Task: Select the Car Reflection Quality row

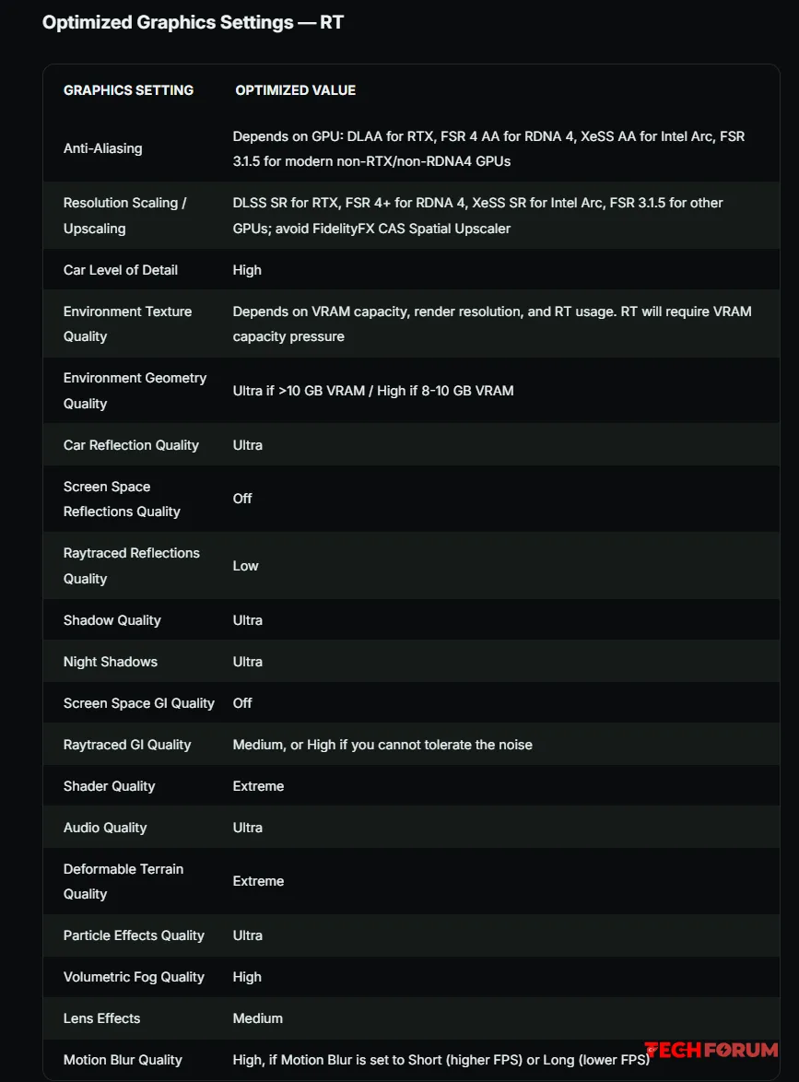Action: coord(411,445)
